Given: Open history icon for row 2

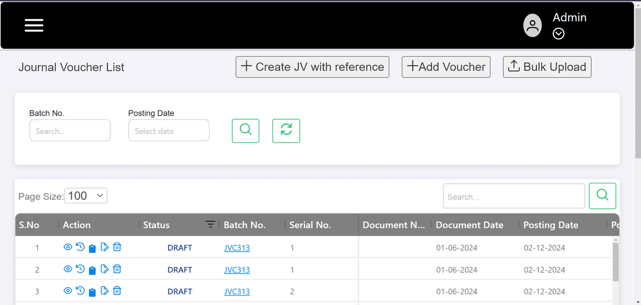Looking at the screenshot, I should click(x=80, y=269).
